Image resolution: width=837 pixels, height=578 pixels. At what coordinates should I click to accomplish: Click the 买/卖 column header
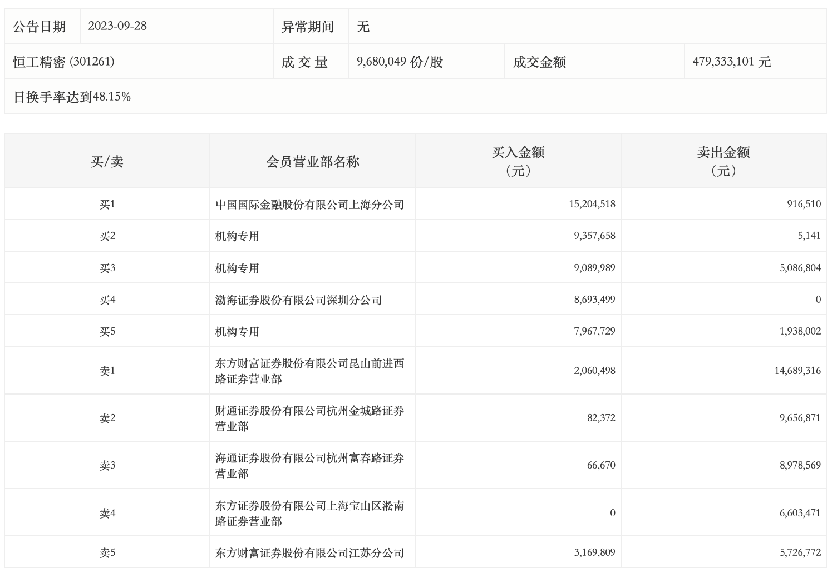pyautogui.click(x=107, y=161)
